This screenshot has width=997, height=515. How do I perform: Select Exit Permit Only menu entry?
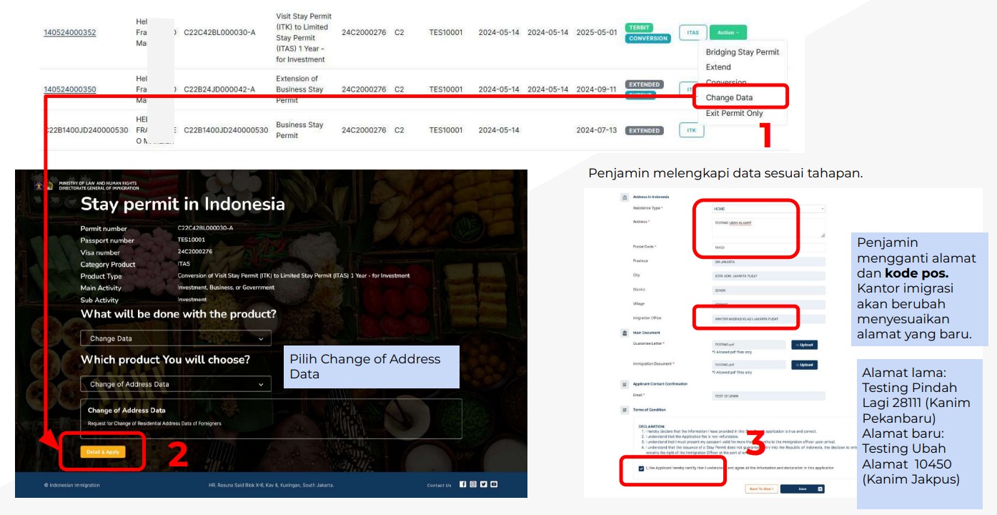click(734, 113)
